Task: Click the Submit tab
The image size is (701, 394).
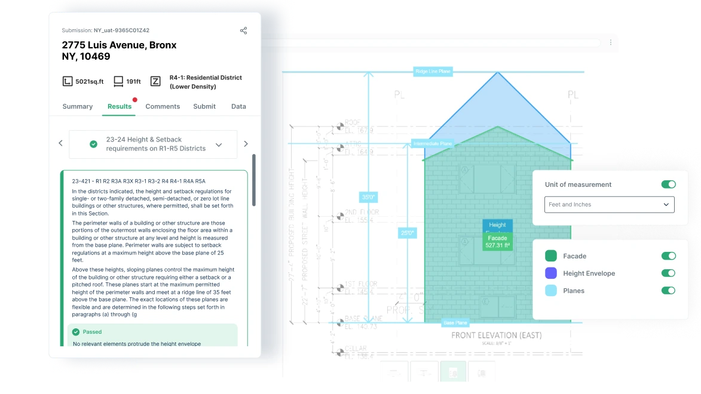Action: (204, 106)
